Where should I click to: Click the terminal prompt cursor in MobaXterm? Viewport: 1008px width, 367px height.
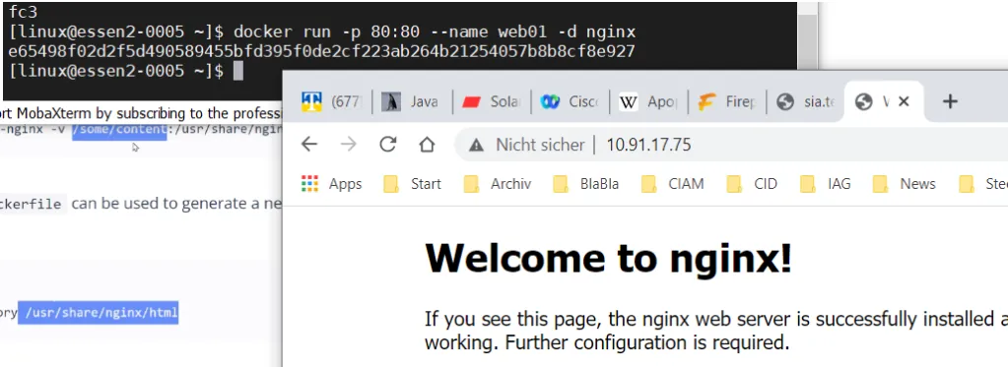pos(237,71)
